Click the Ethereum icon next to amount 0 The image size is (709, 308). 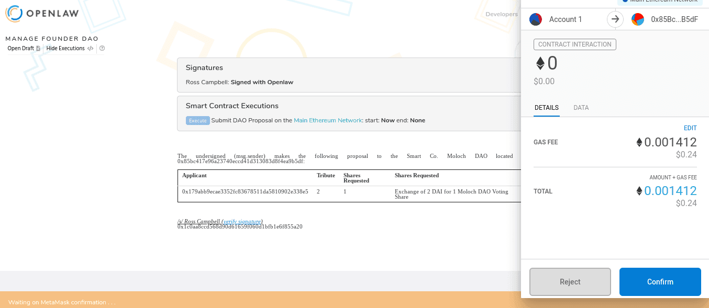point(540,64)
